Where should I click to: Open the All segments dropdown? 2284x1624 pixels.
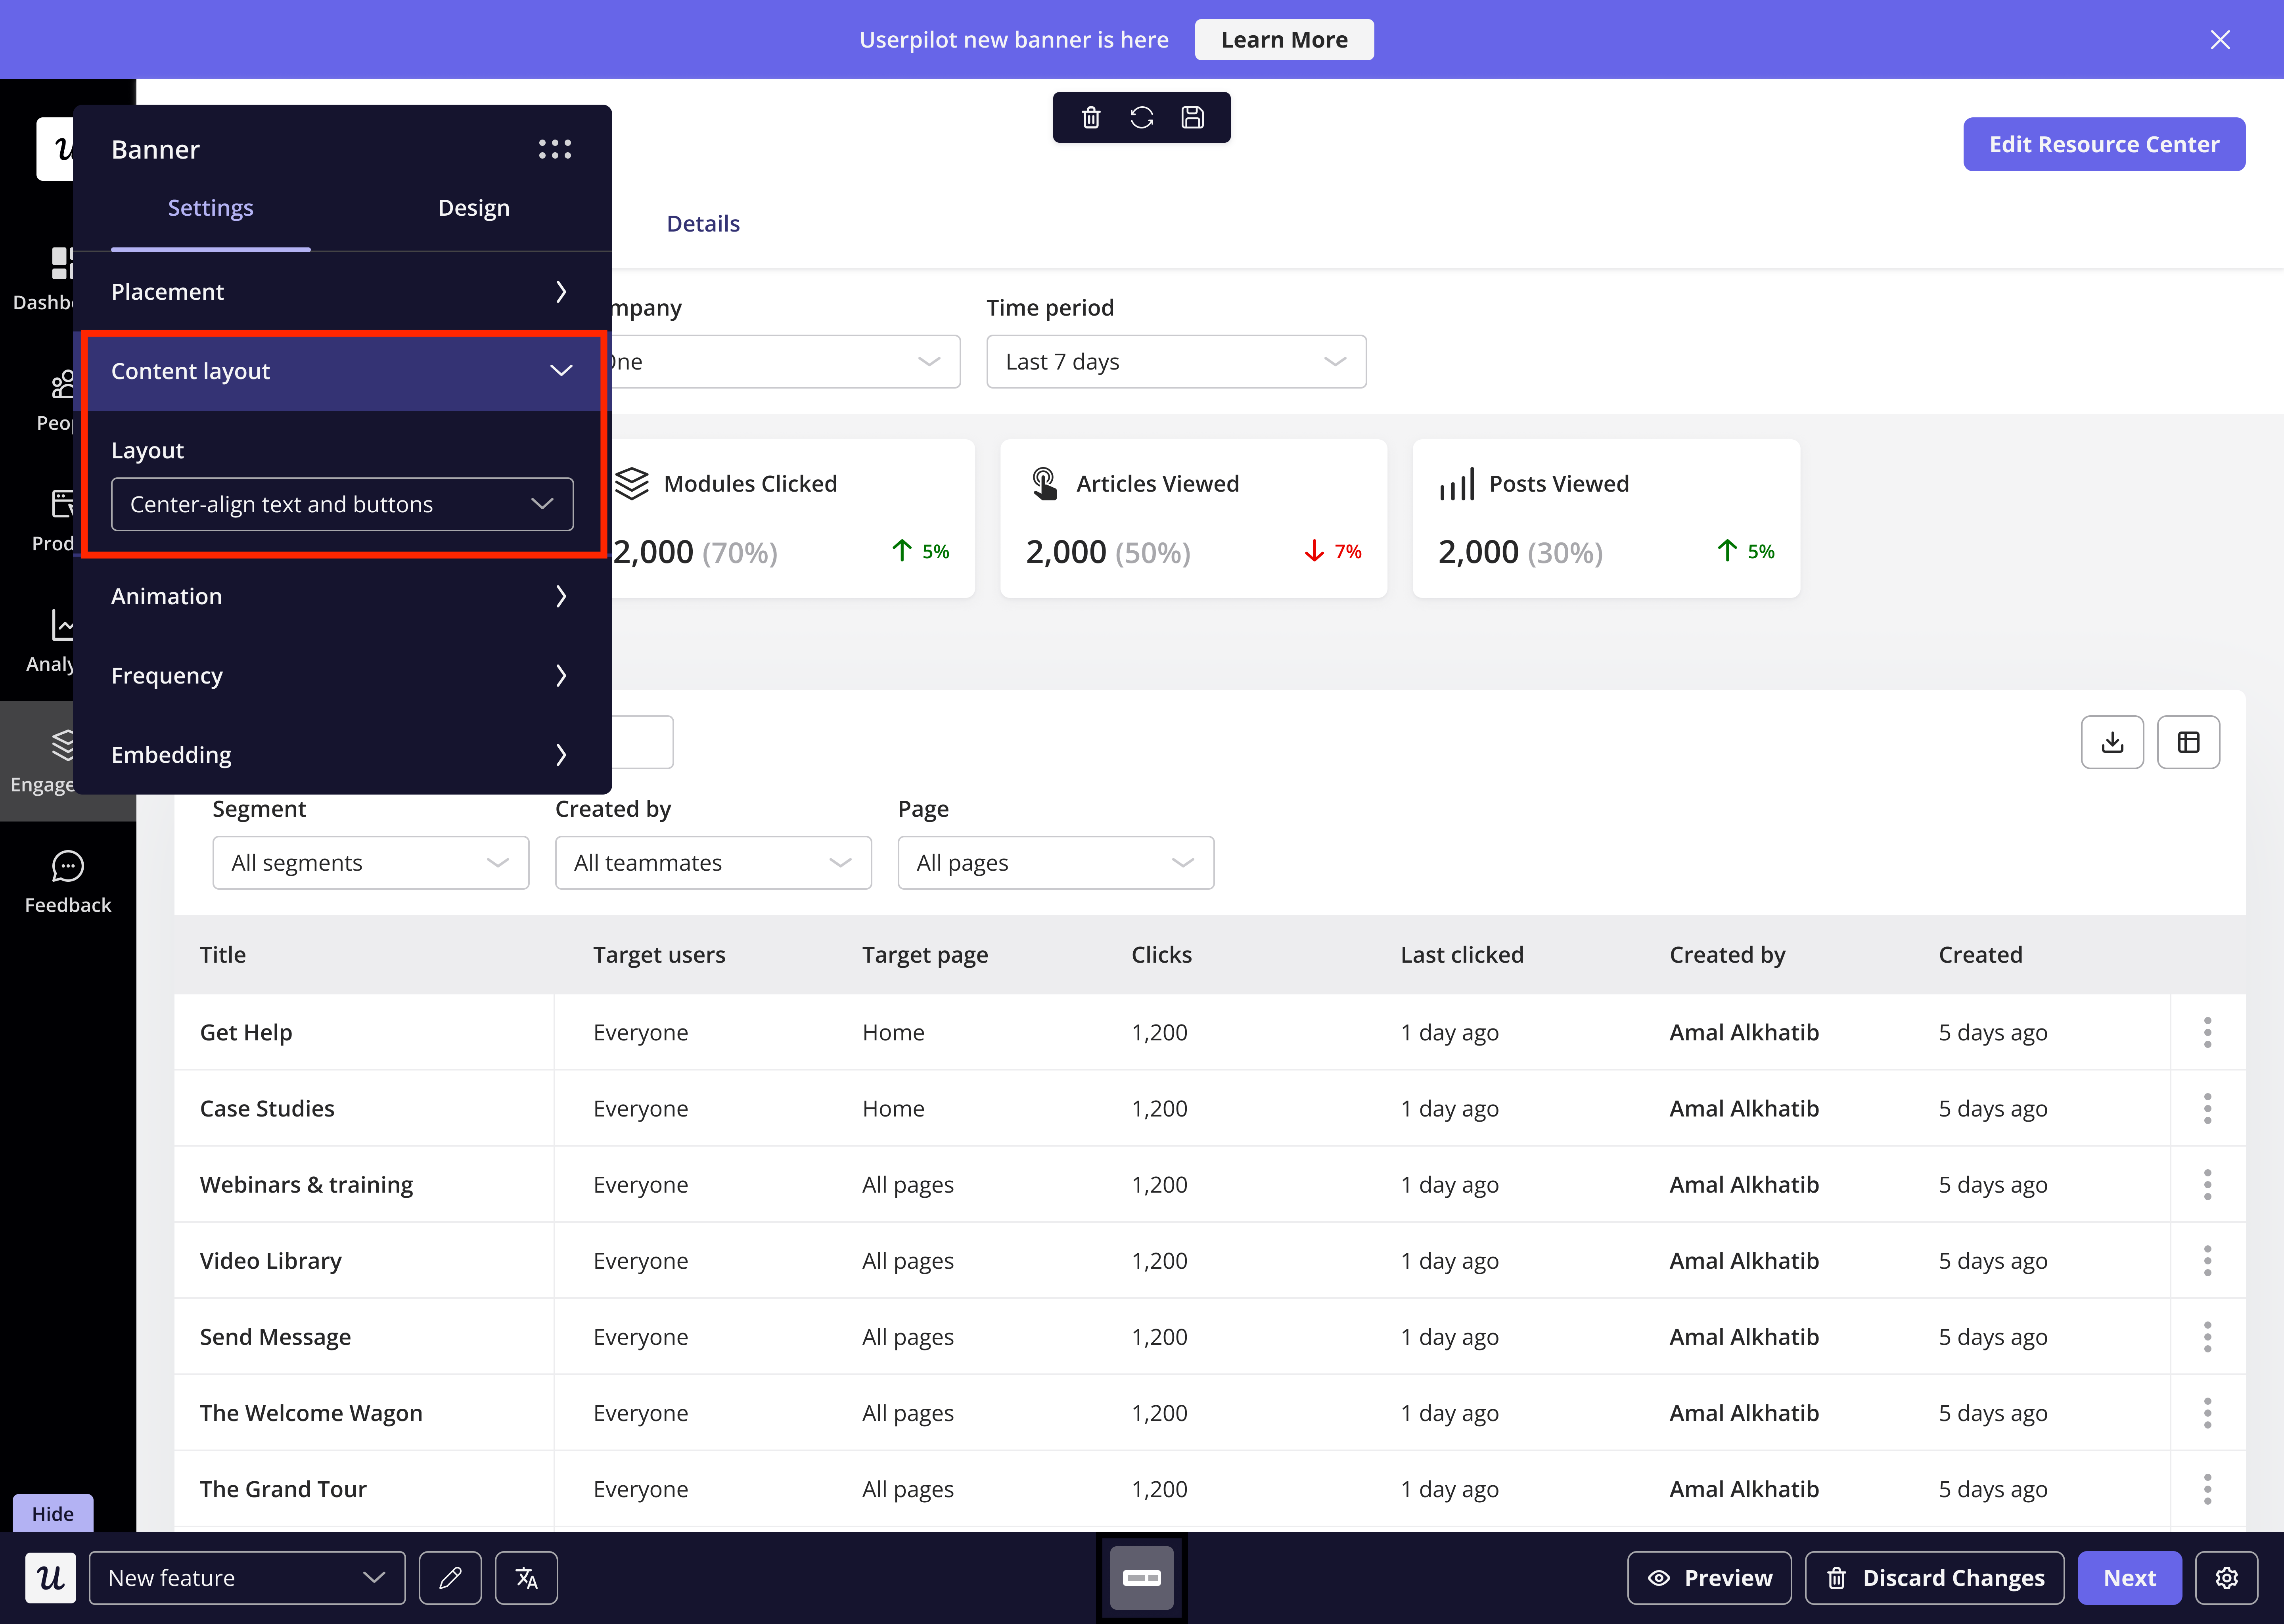coord(371,863)
